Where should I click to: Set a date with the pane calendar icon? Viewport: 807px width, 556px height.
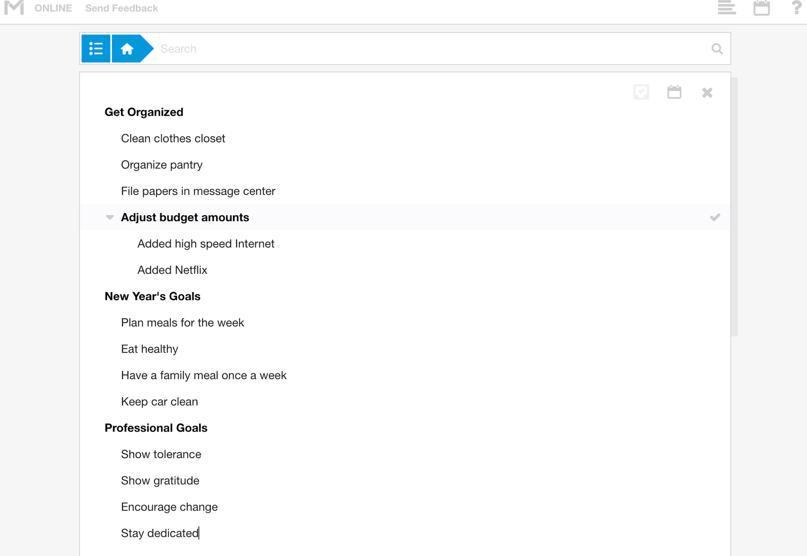674,92
